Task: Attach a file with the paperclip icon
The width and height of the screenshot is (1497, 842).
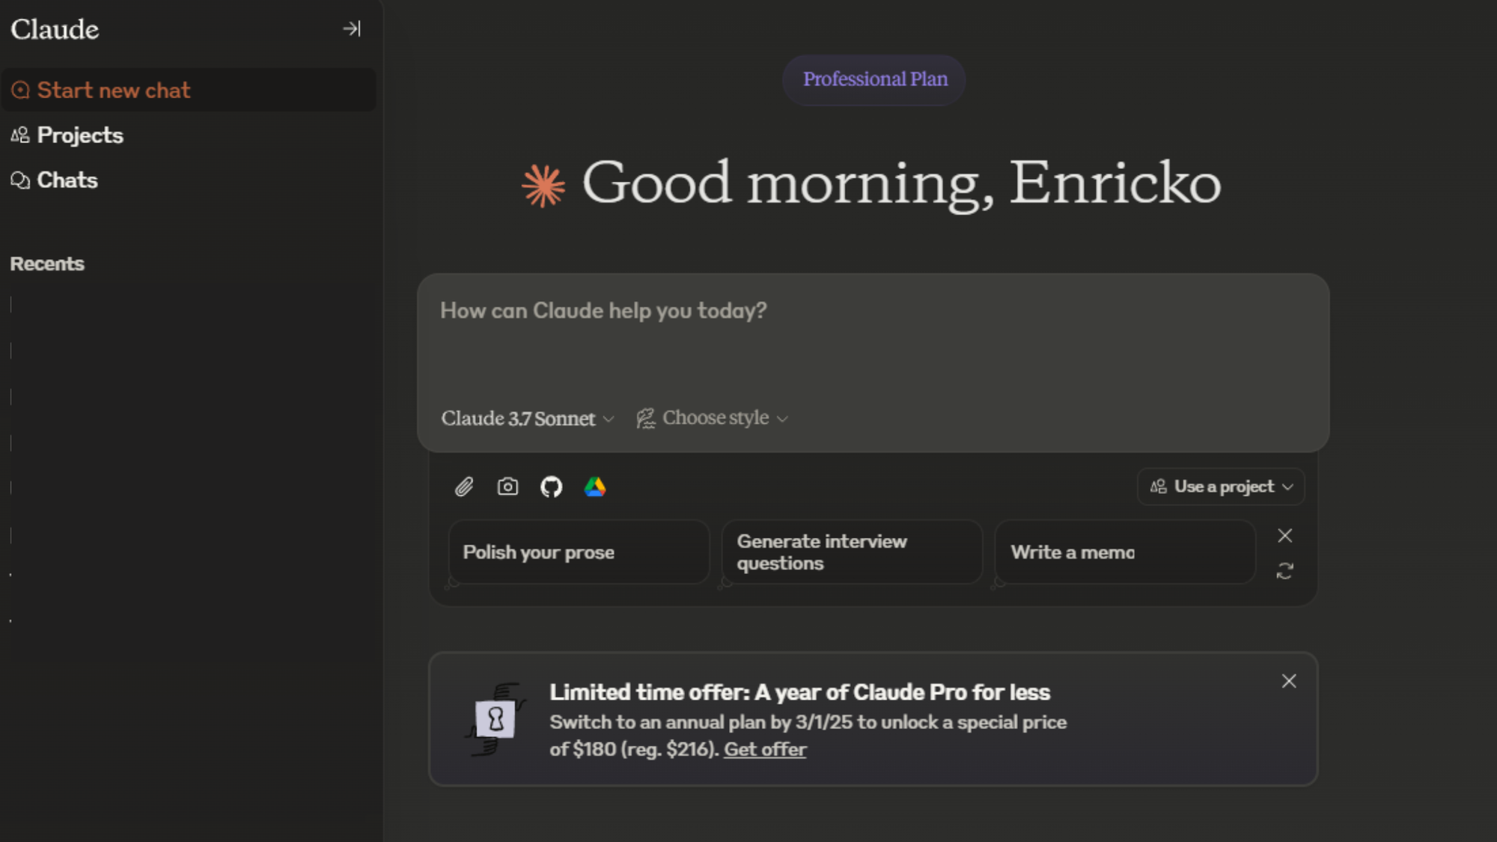Action: tap(464, 487)
